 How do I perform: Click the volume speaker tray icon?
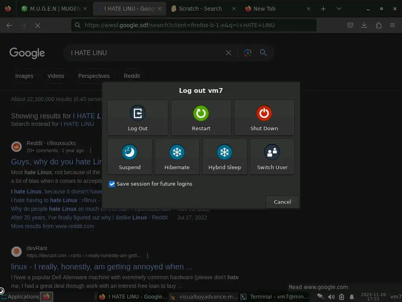click(331, 297)
